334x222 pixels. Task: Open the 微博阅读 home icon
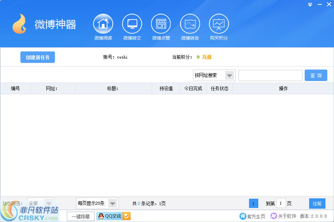click(103, 24)
